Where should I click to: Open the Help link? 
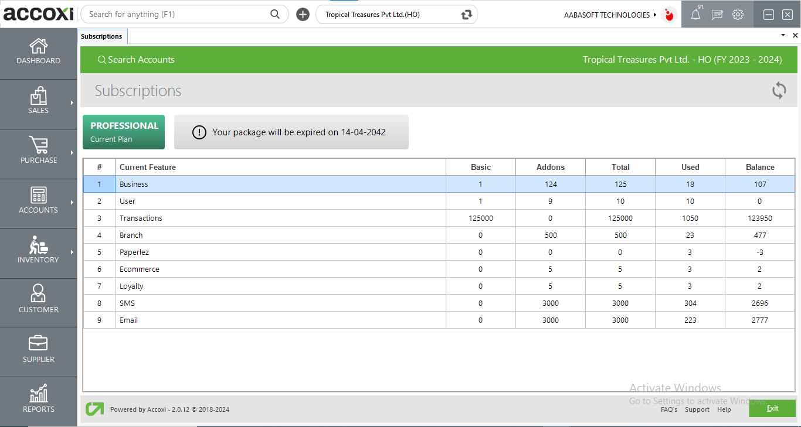pos(724,409)
